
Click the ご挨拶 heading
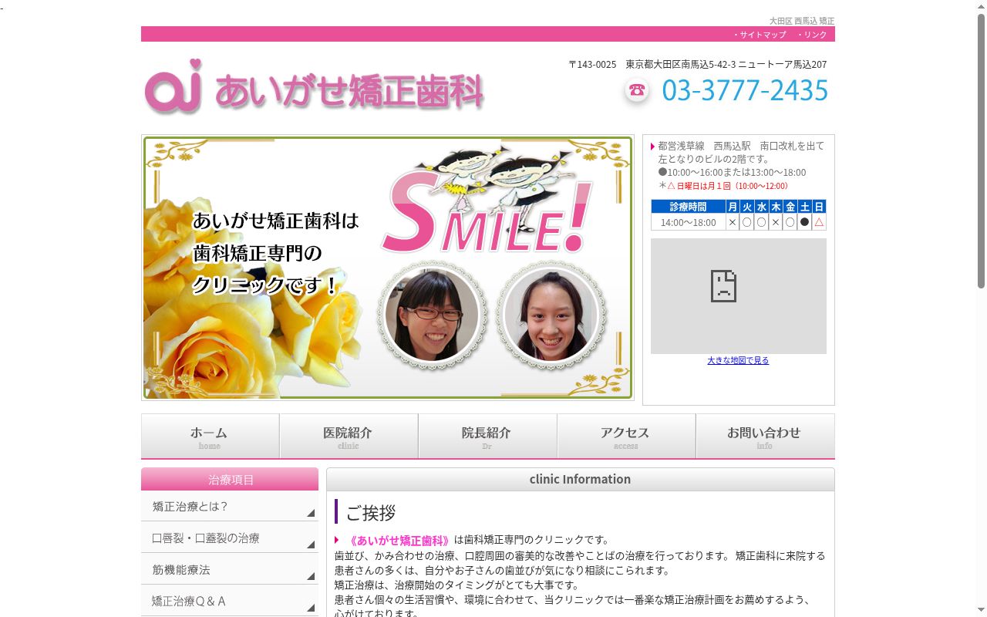click(371, 512)
